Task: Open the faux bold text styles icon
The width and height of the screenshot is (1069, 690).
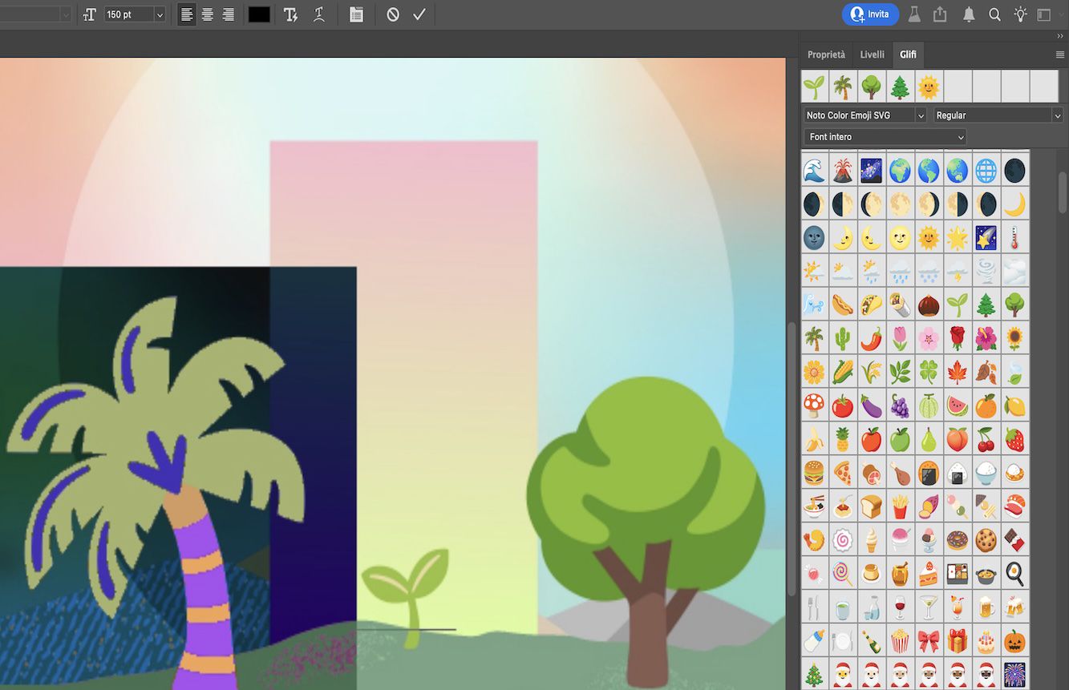Action: (x=290, y=14)
